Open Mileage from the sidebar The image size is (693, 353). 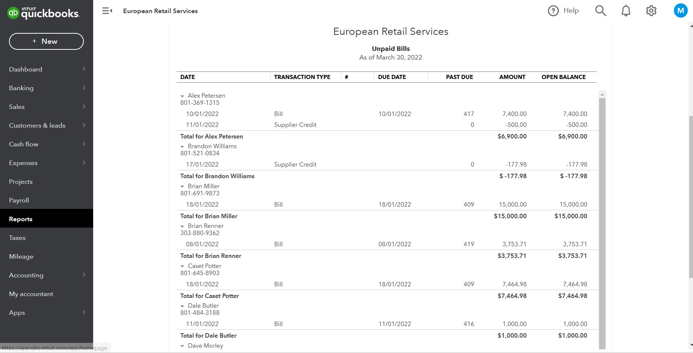[x=21, y=256]
